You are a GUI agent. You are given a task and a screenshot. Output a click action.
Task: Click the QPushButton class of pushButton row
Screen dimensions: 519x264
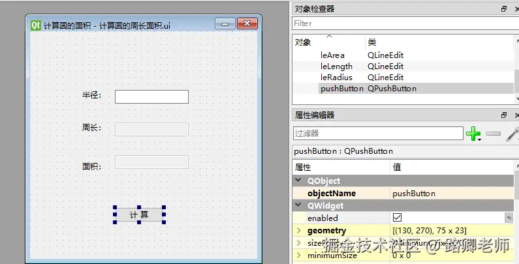pyautogui.click(x=392, y=89)
